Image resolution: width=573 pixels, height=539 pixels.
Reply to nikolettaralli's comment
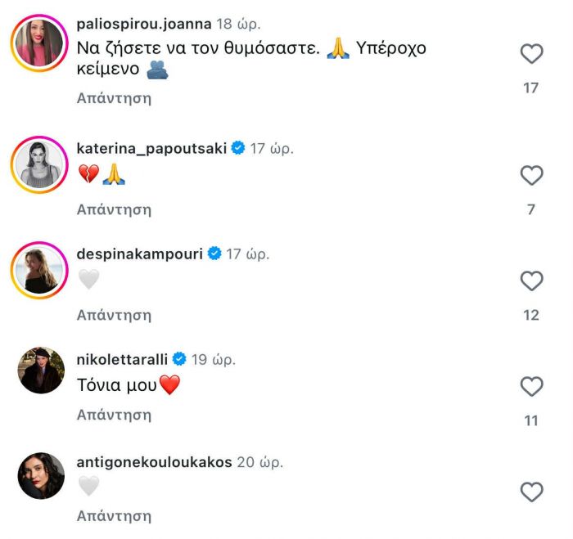(114, 415)
